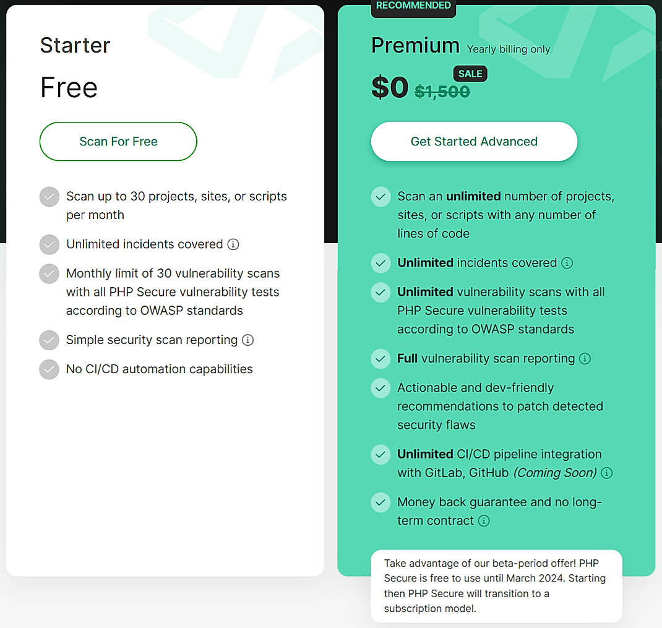
Task: Click the checkmark next to Actionable dev-friendly recommendations
Action: click(380, 388)
